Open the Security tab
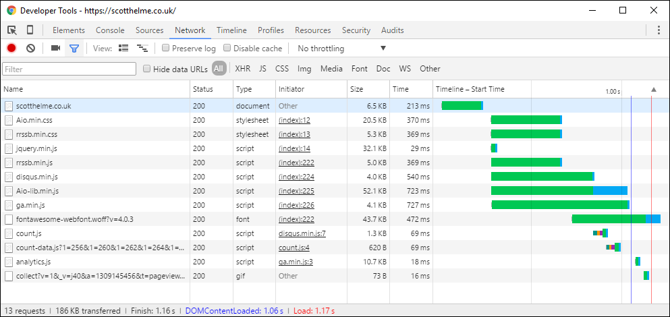The image size is (670, 317). click(x=356, y=30)
